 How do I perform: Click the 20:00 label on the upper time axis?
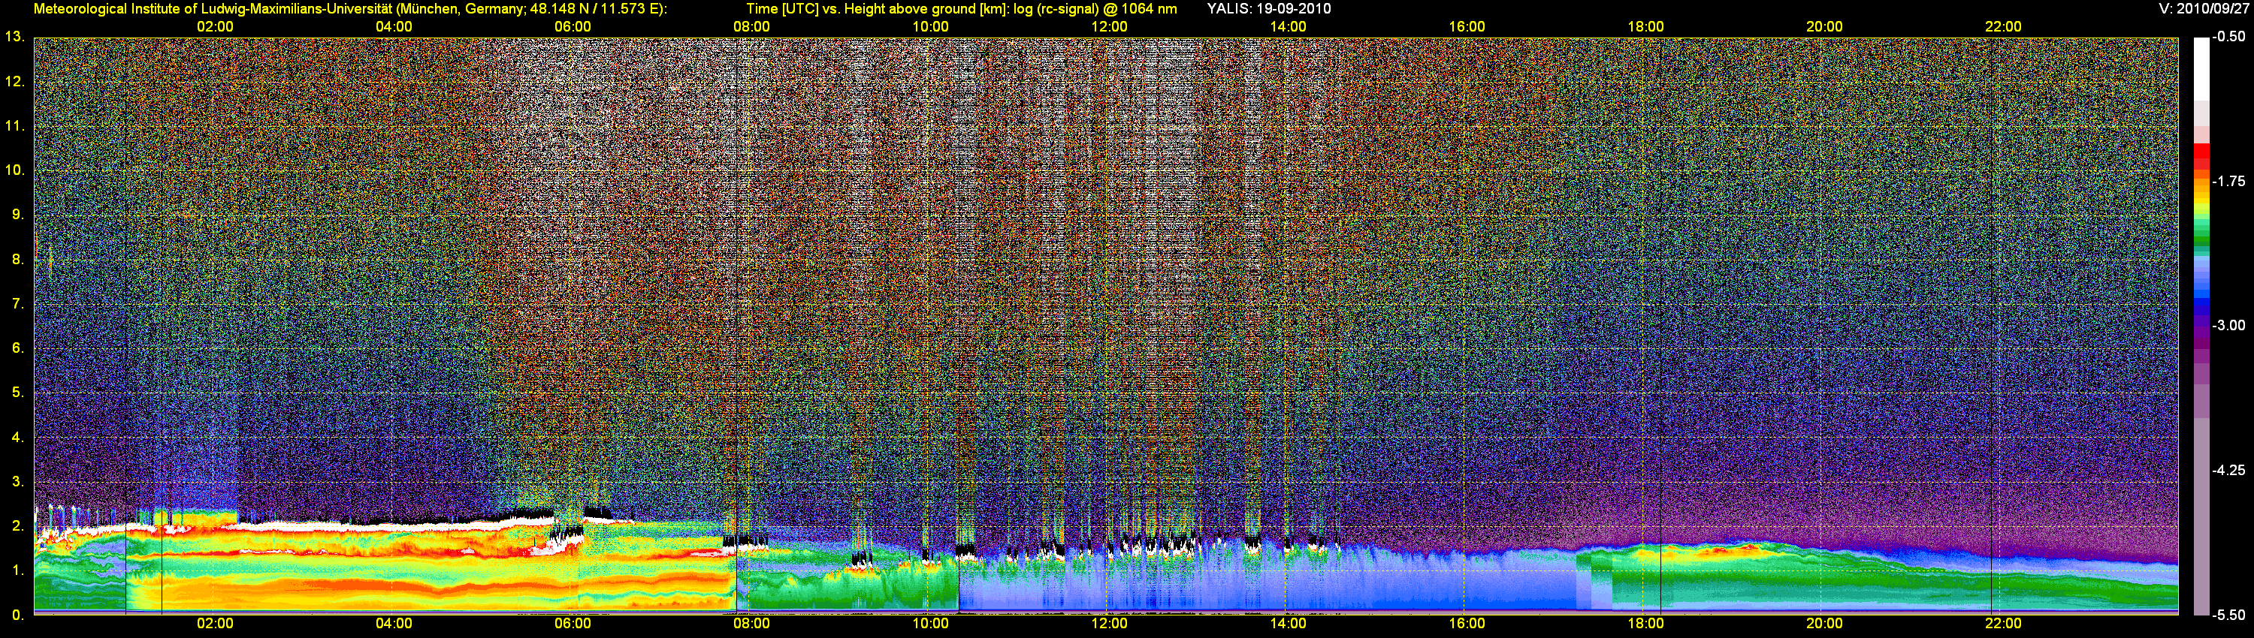[x=1824, y=27]
